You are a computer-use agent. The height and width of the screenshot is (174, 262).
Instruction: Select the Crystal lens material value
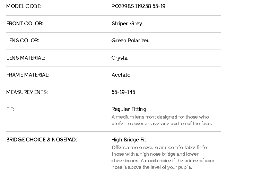[120, 58]
